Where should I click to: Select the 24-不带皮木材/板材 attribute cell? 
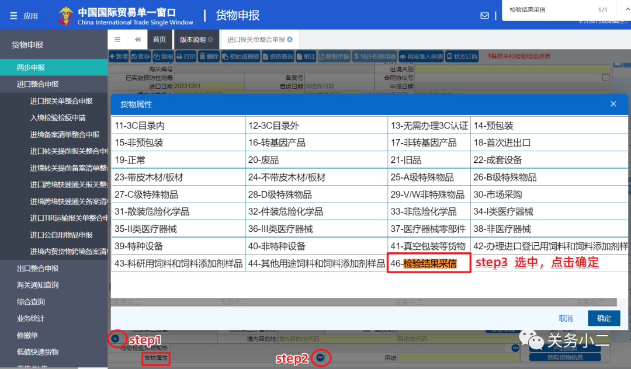click(316, 177)
